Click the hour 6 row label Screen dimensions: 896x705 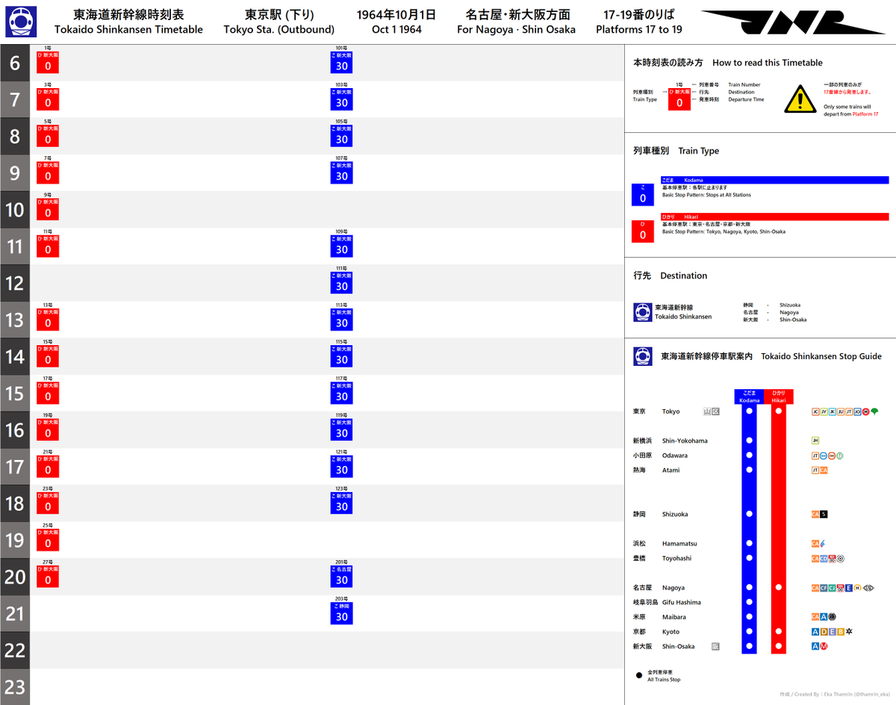tap(15, 63)
